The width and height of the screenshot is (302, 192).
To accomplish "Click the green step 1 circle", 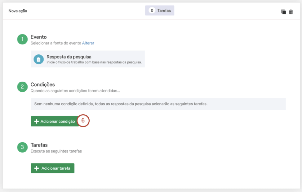I will pos(22,39).
